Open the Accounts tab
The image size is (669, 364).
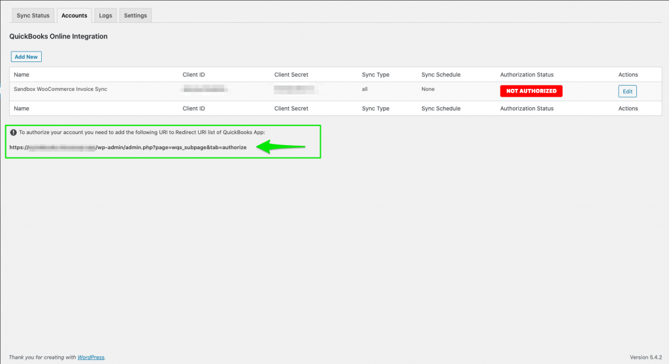(x=74, y=16)
